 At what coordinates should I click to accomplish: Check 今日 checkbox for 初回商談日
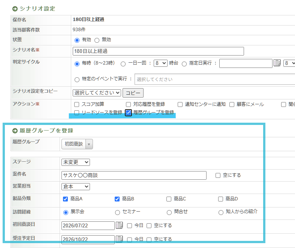pyautogui.click(x=129, y=225)
